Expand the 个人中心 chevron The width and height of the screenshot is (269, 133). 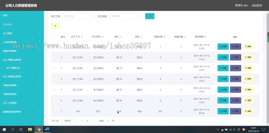click(x=40, y=24)
